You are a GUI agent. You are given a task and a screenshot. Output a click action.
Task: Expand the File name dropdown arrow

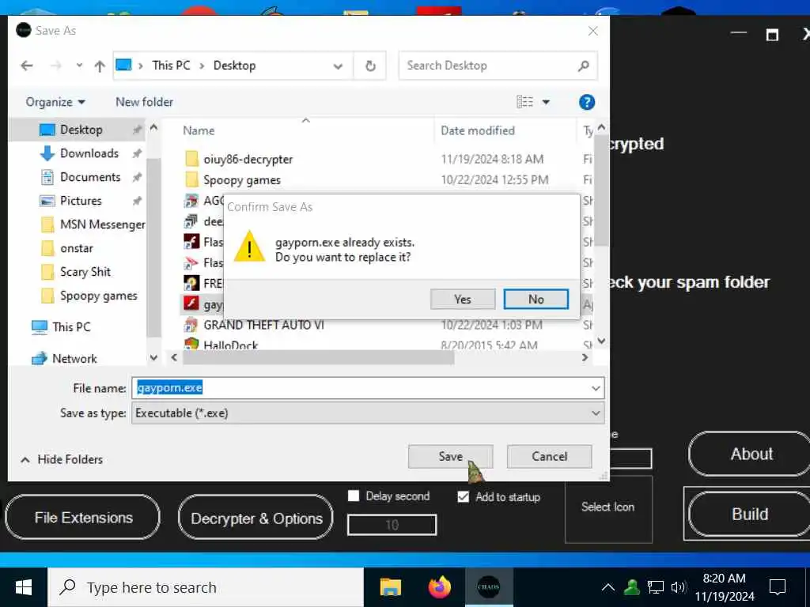[x=596, y=387]
